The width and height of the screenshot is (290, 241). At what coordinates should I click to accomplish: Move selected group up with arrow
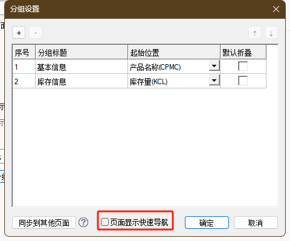pos(255,33)
